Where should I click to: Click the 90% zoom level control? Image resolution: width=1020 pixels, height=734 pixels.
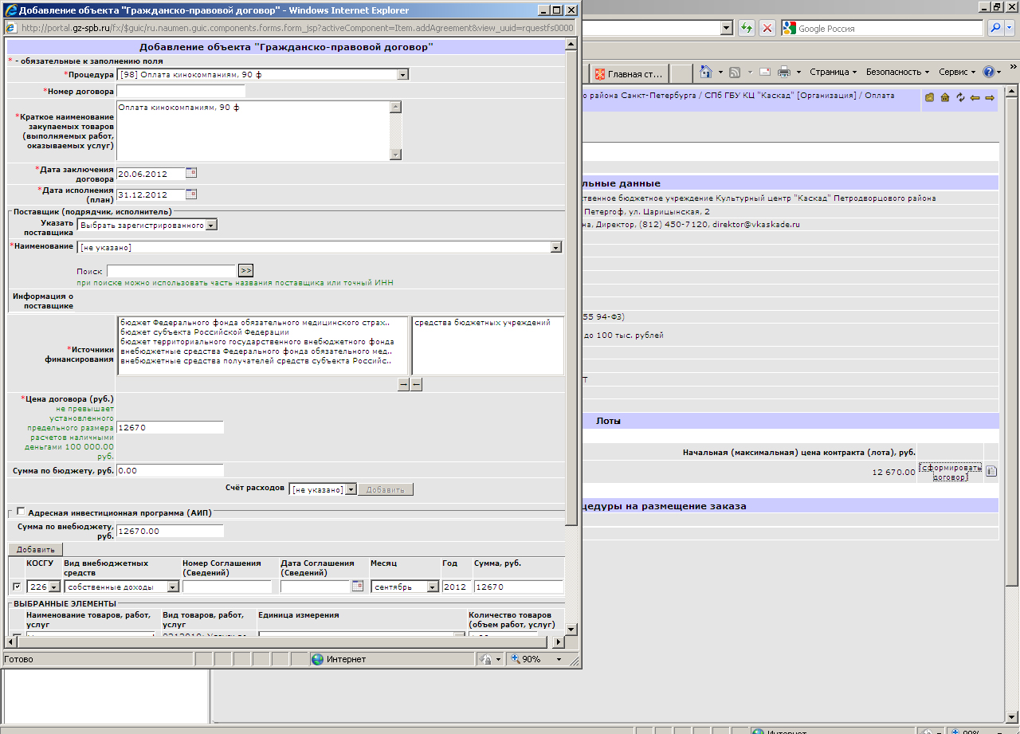(x=537, y=659)
